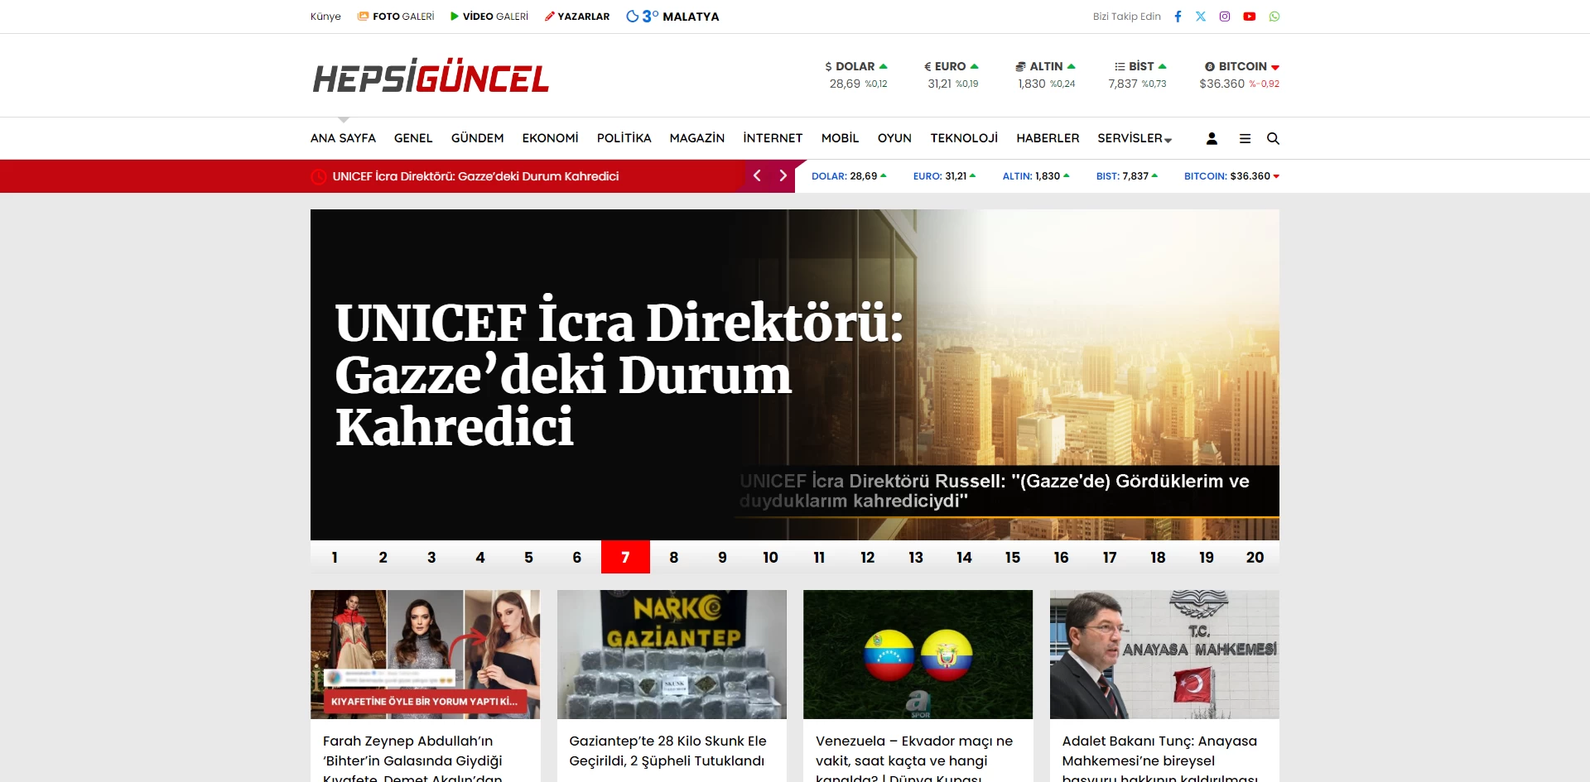Click EURO: 31,21 in ticker bar
The width and height of the screenshot is (1590, 782).
point(944,176)
